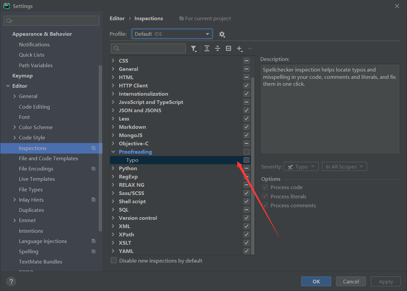Image resolution: width=407 pixels, height=291 pixels.
Task: Expand the Python inspections node
Action: pyautogui.click(x=113, y=168)
